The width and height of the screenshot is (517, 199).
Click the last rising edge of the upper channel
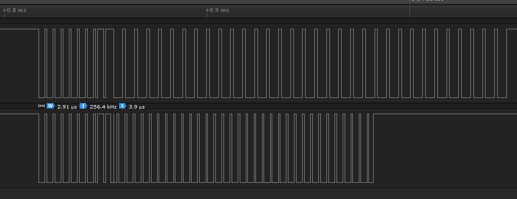tap(506, 63)
